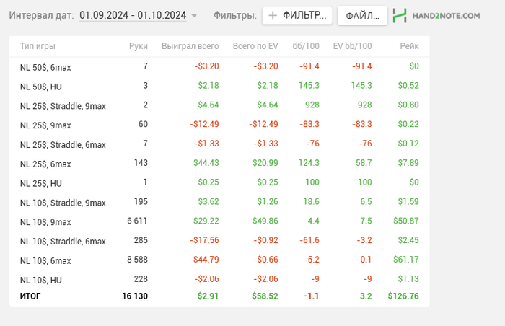Click the $61.17 rake cell
Viewport: 505px width, 326px height.
pos(406,260)
